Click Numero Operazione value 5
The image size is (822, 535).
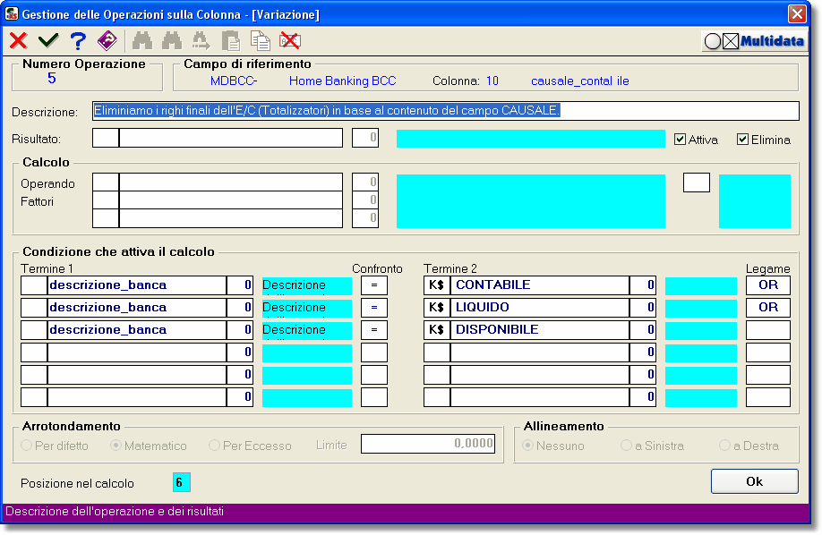51,78
